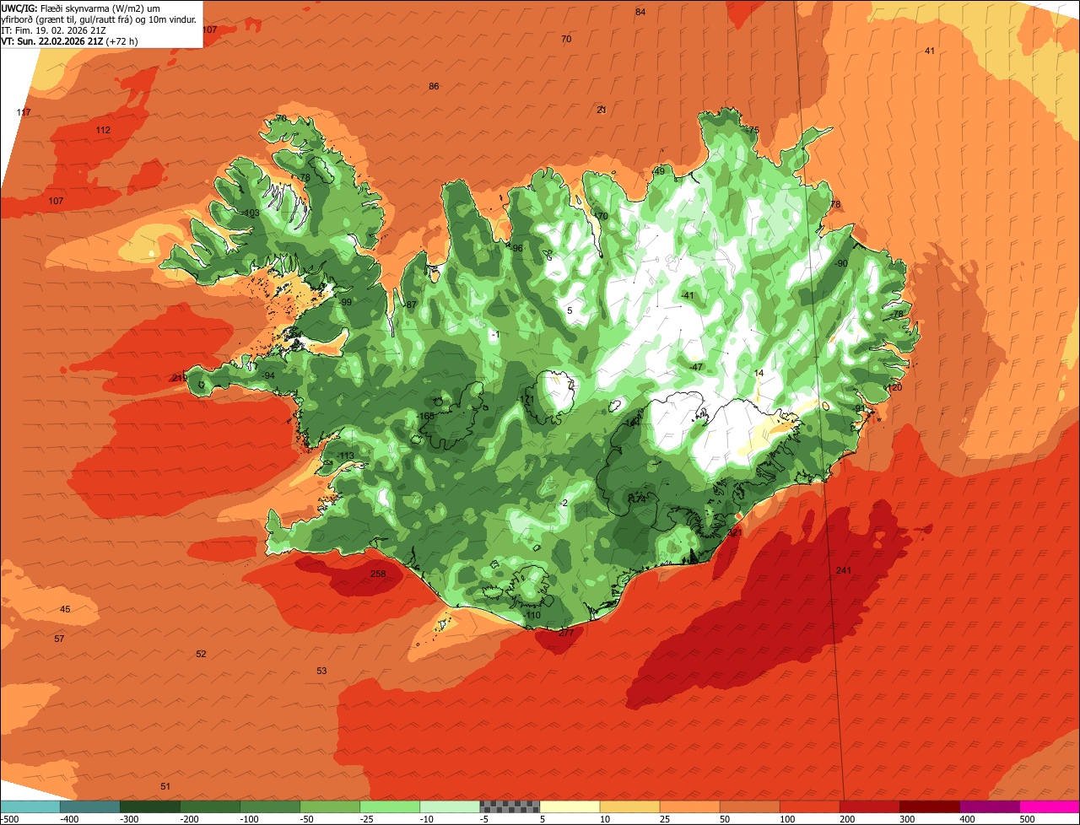
Task: Click the '-103' value in the Westfjords
Action: [x=250, y=213]
